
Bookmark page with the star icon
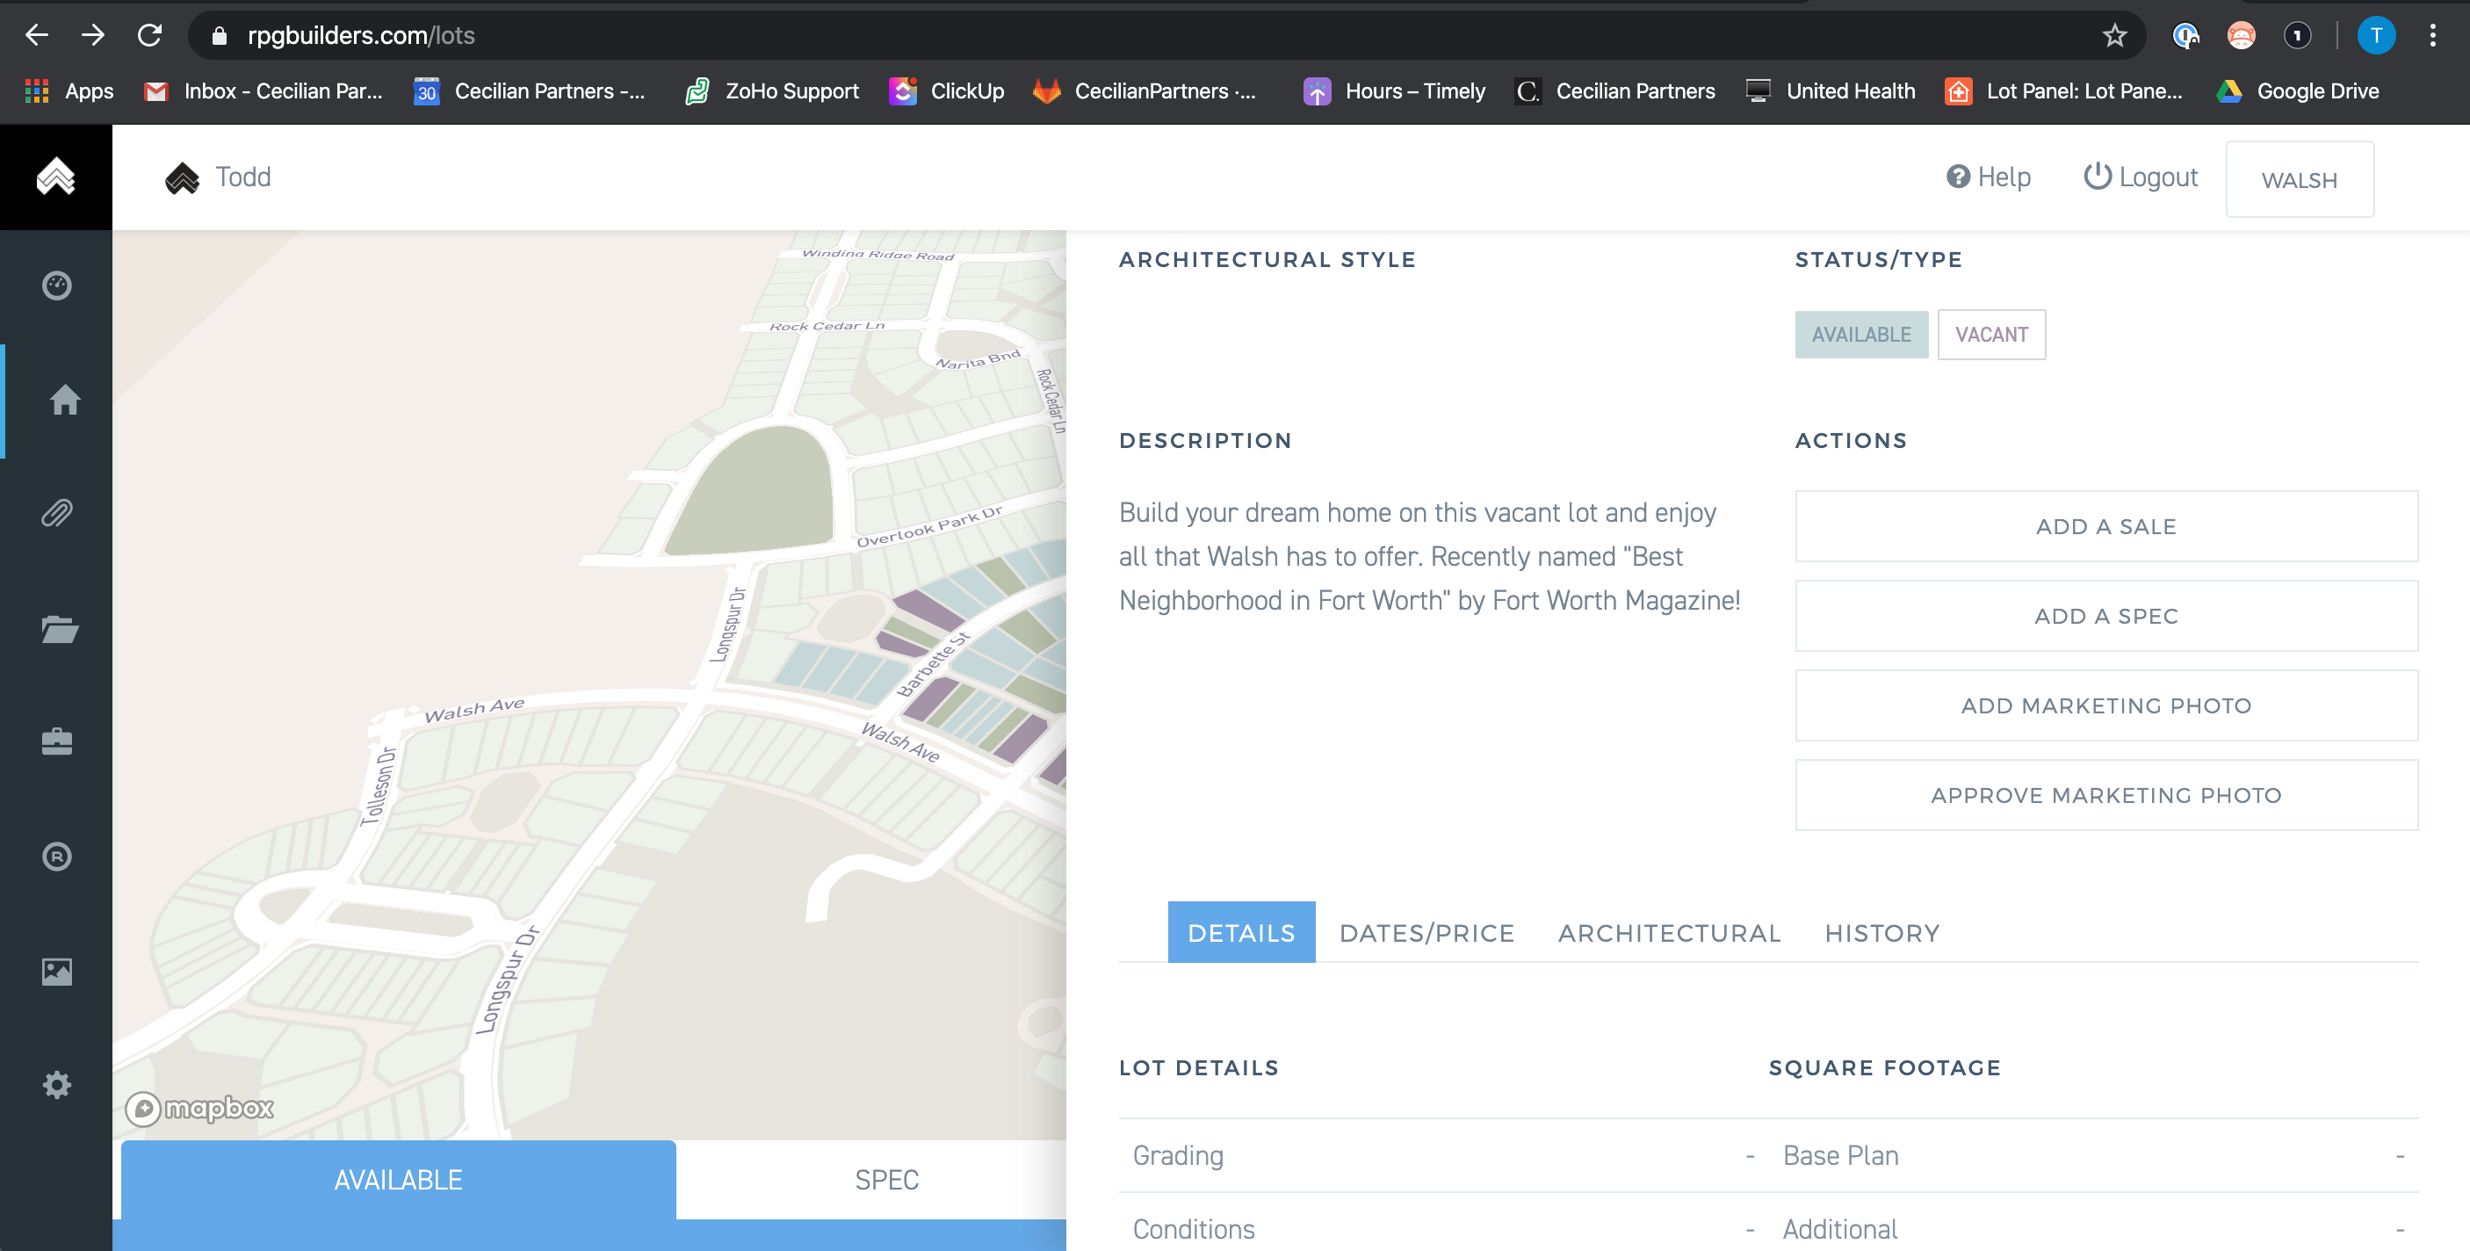click(2114, 35)
